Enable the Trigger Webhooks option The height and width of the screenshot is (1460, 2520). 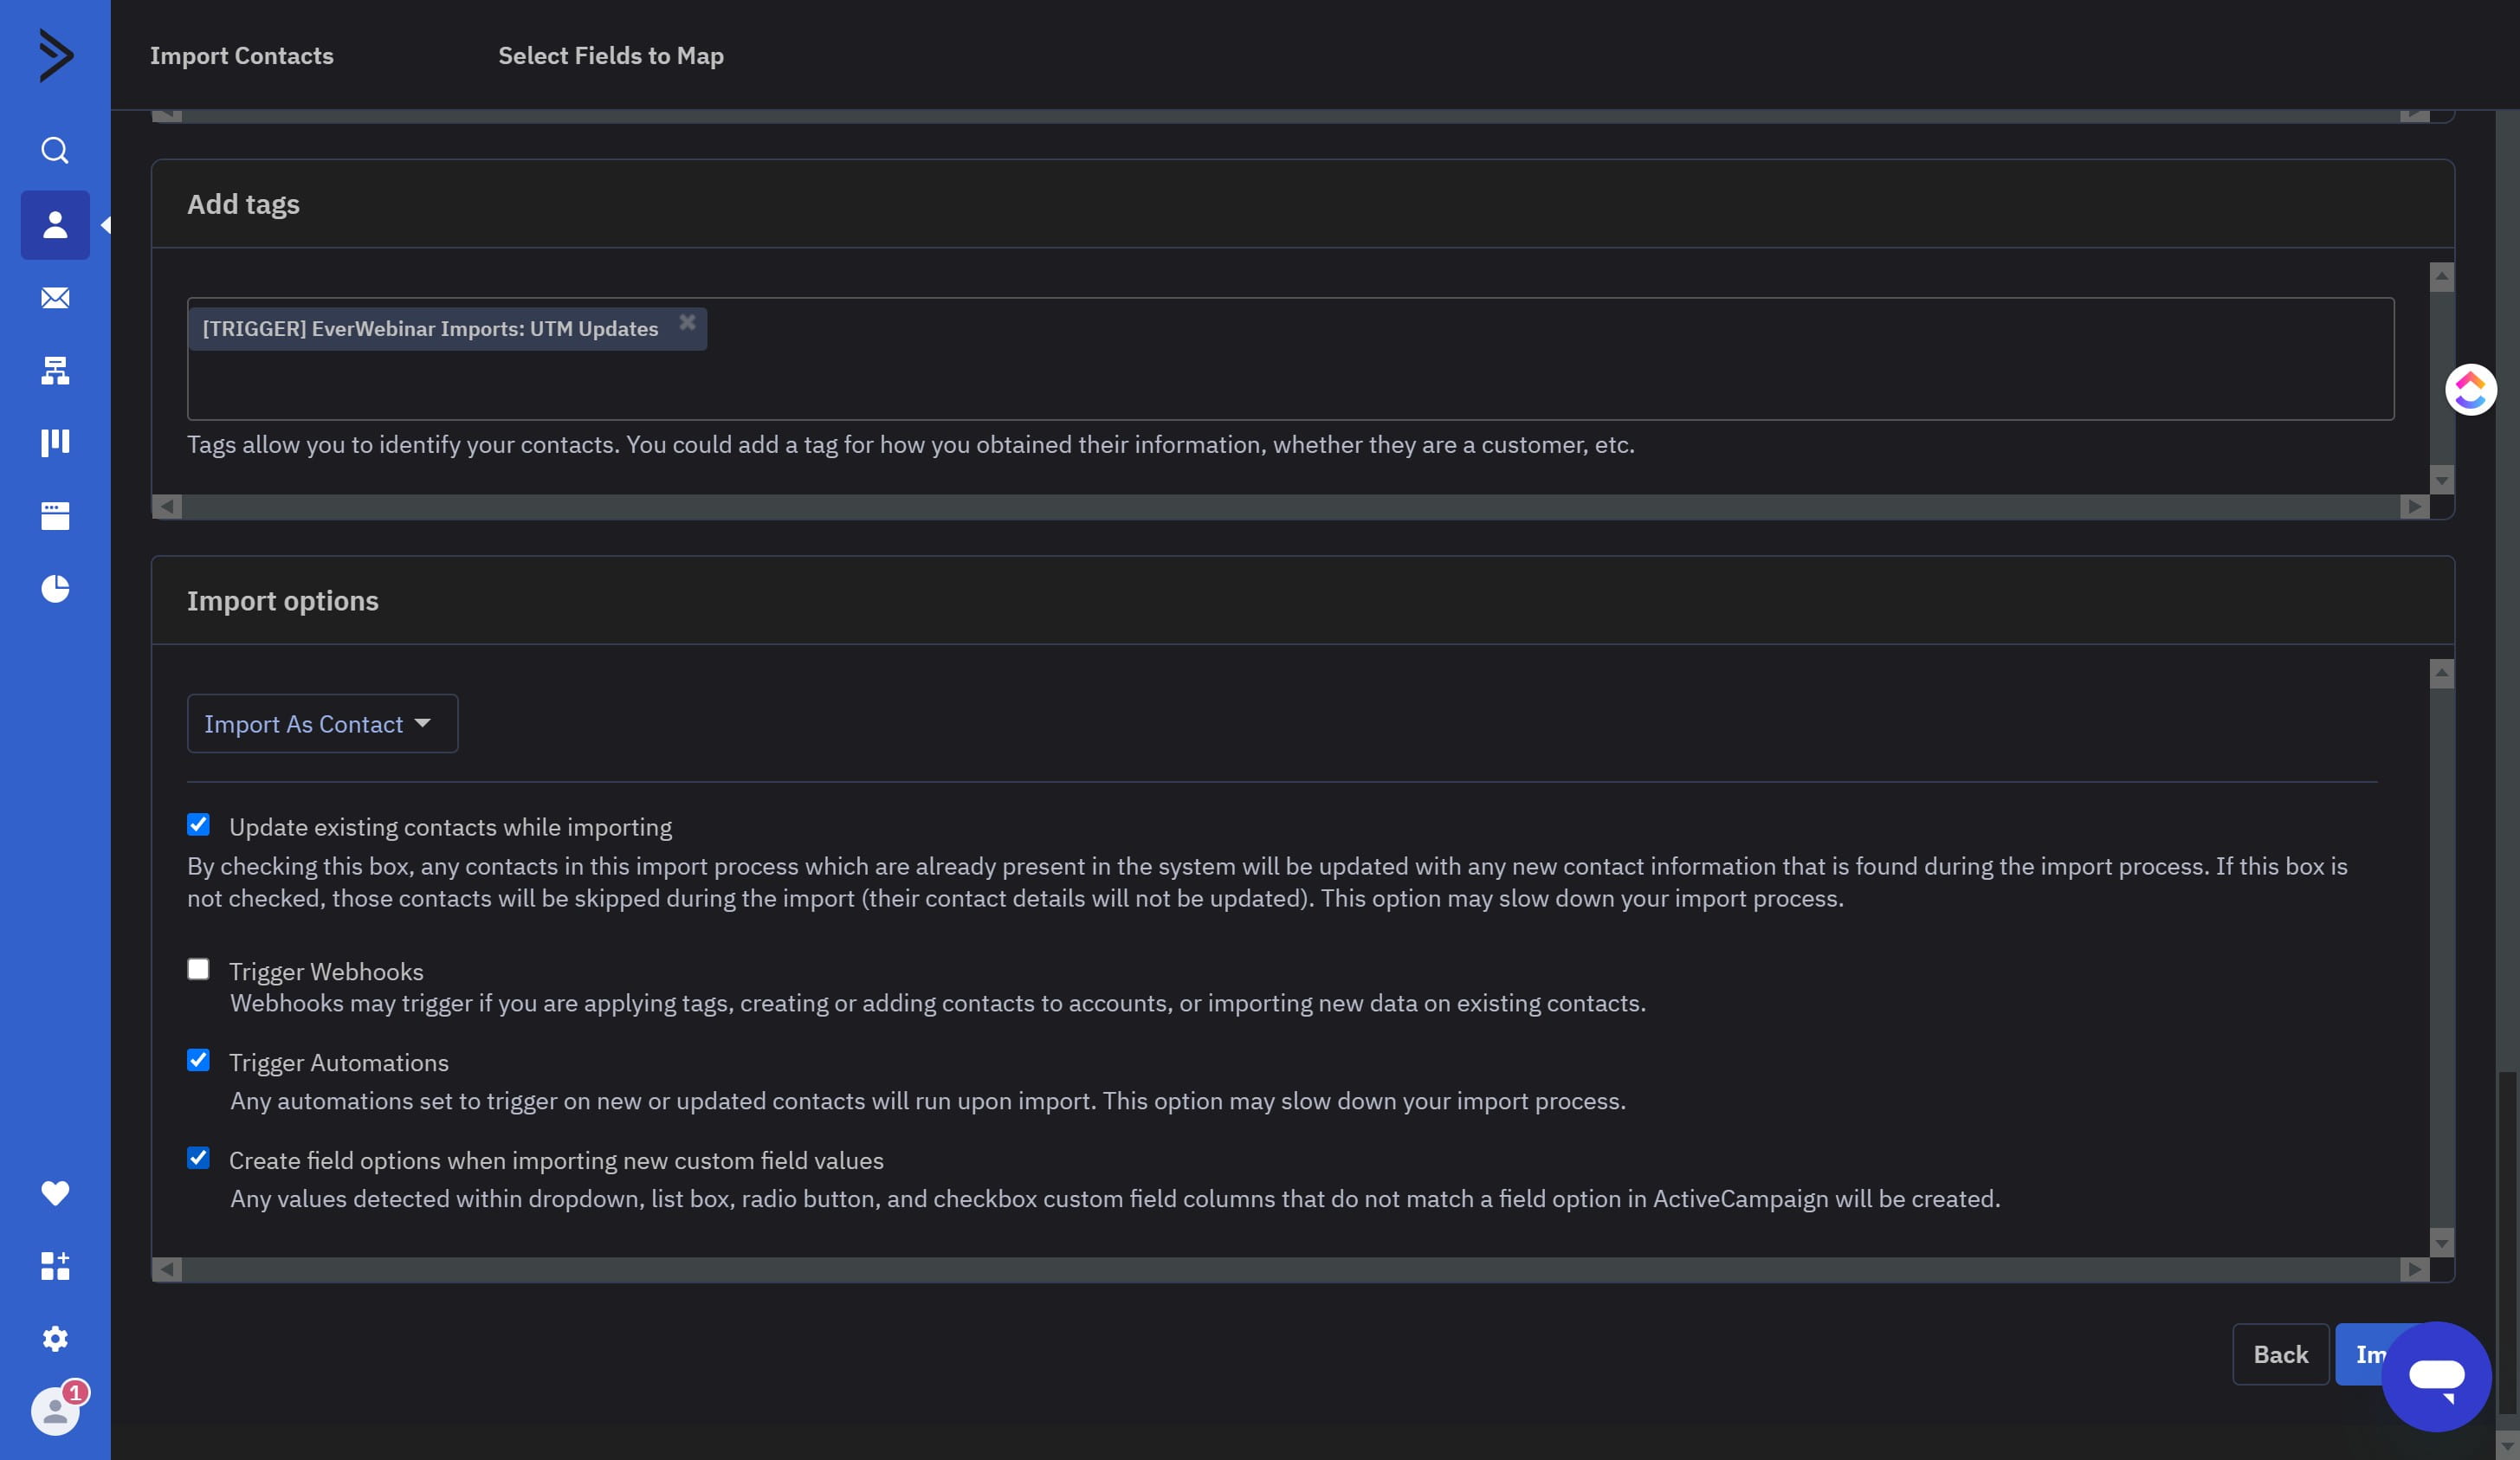tap(198, 967)
